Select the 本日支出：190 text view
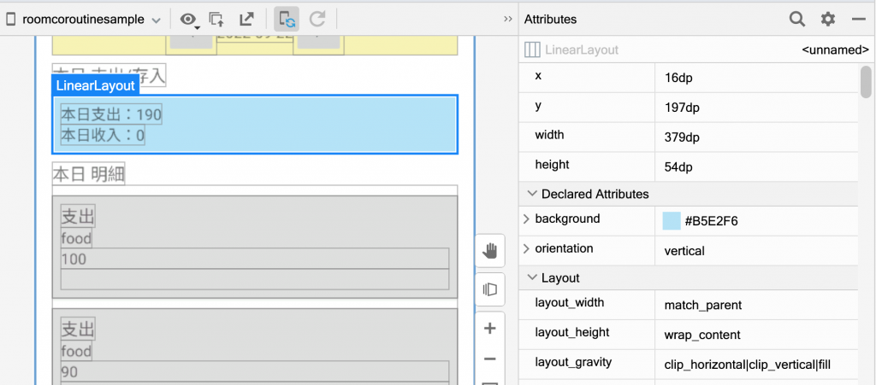Screen dimensions: 876x385 [x=111, y=115]
